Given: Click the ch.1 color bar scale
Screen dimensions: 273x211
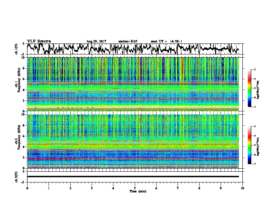Looking at the screenshot, I should 250,88.
